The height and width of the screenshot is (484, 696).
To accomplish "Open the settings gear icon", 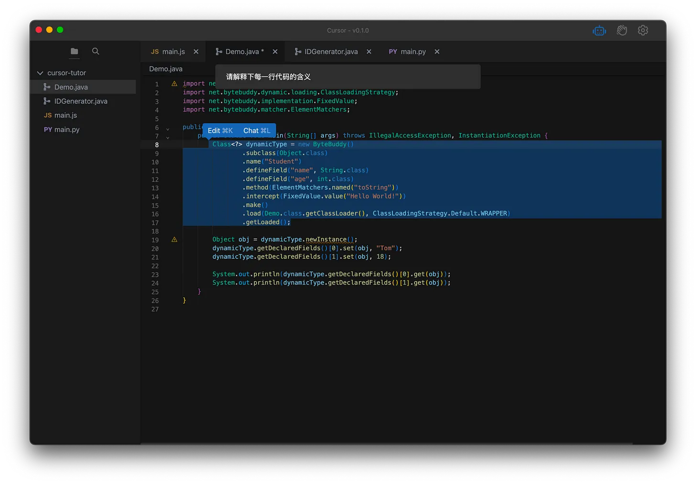I will click(x=643, y=31).
